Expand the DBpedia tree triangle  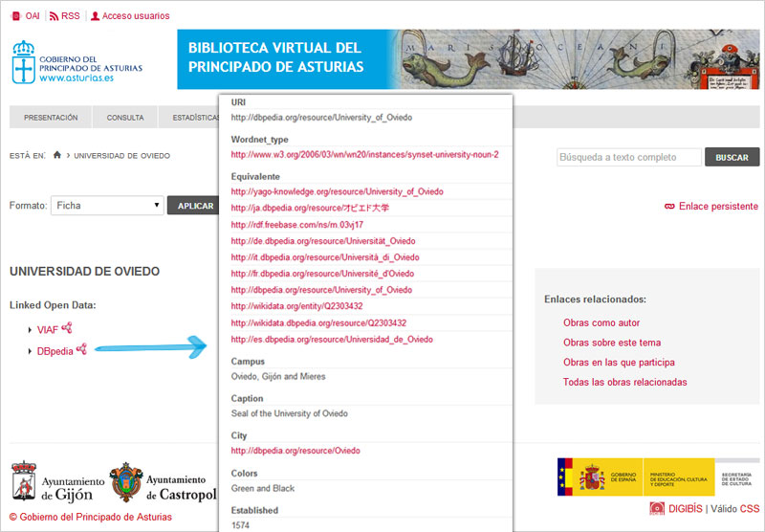coord(30,351)
